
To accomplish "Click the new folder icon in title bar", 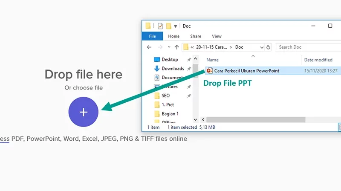I will [168, 26].
